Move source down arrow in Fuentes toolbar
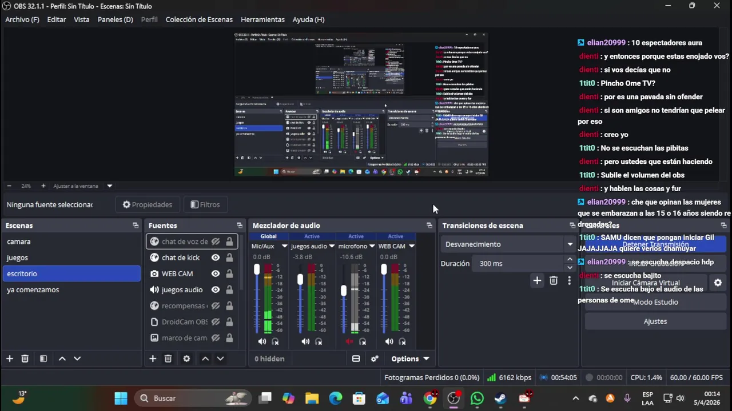 click(220, 358)
